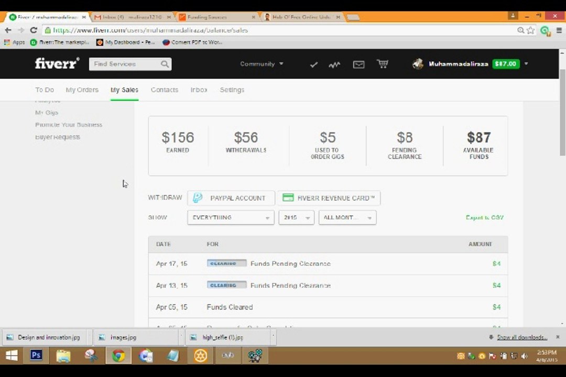This screenshot has width=566, height=377.
Task: Close the Funding Sources tab
Action: (254, 17)
